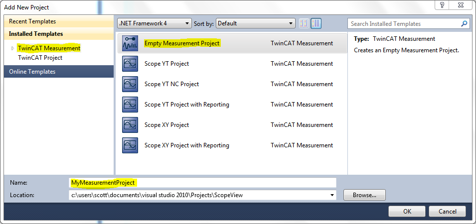Image resolution: width=476 pixels, height=224 pixels.
Task: Open the Recent Templates section
Action: pyautogui.click(x=59, y=21)
